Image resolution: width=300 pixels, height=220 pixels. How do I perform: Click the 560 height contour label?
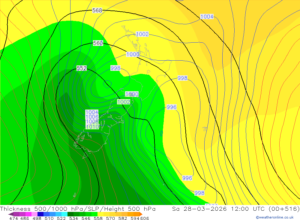pyautogui.click(x=98, y=43)
